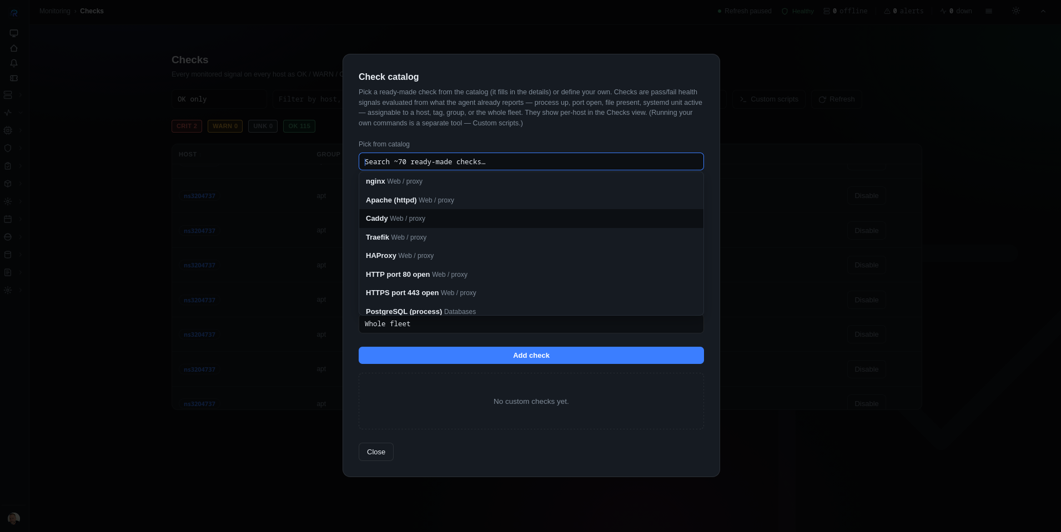This screenshot has height=532, width=1061.
Task: Click the app logo at top left
Action: (x=14, y=13)
